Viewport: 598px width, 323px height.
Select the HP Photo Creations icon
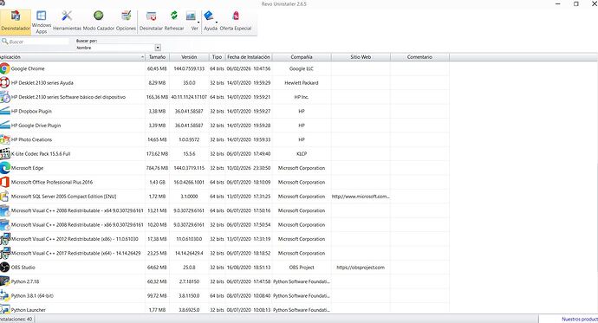pyautogui.click(x=4, y=139)
